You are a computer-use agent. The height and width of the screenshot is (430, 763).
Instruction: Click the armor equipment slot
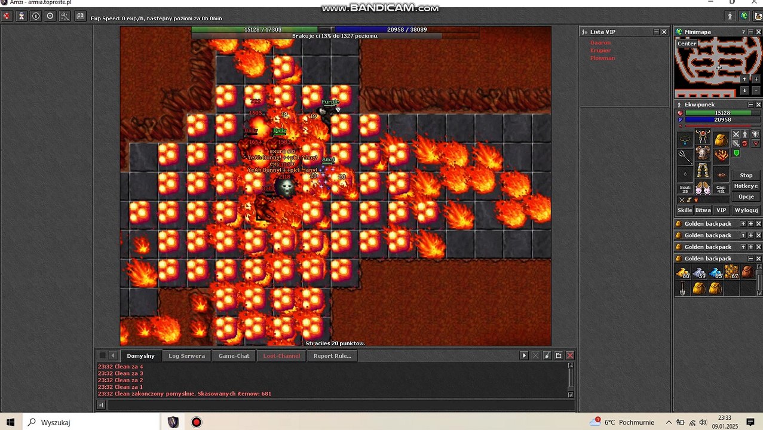tap(703, 153)
